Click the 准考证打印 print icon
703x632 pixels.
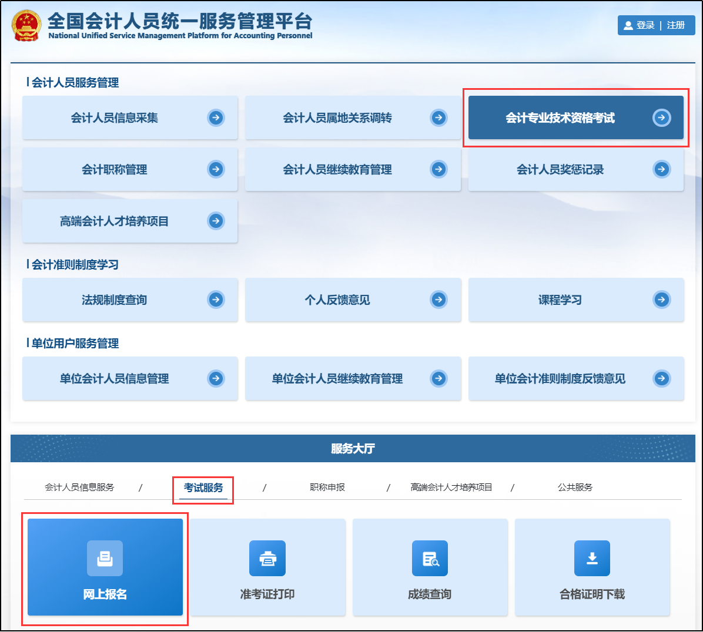pyautogui.click(x=267, y=559)
